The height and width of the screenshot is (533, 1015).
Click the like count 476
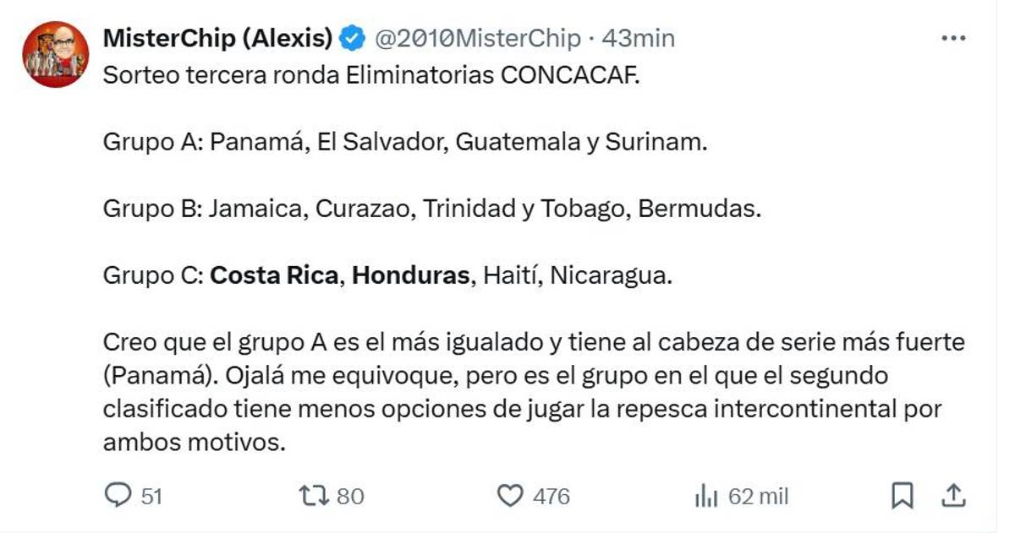click(551, 497)
